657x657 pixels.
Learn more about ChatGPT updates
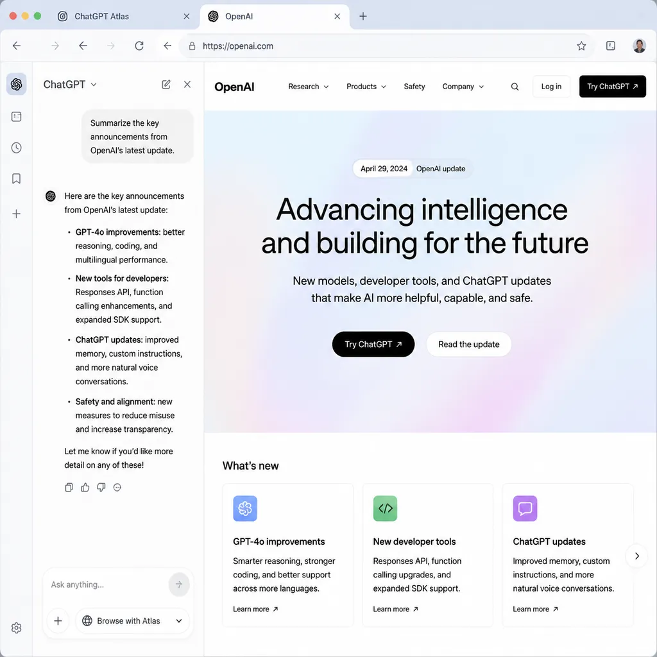[x=535, y=609]
